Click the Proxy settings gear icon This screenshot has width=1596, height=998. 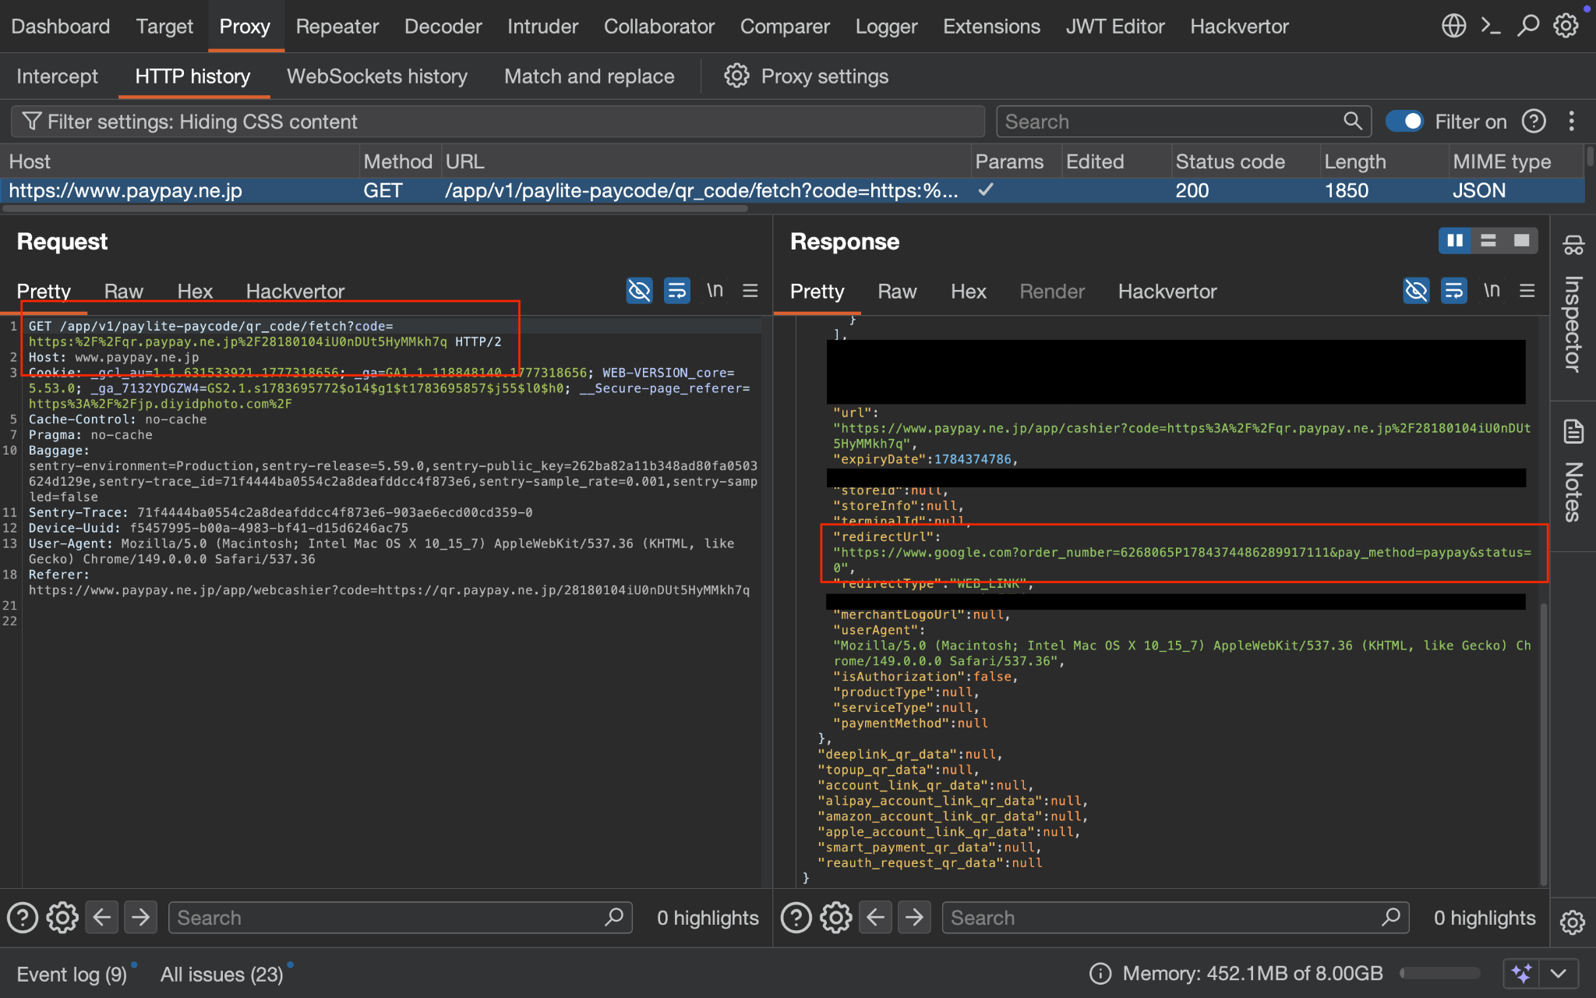click(x=736, y=76)
